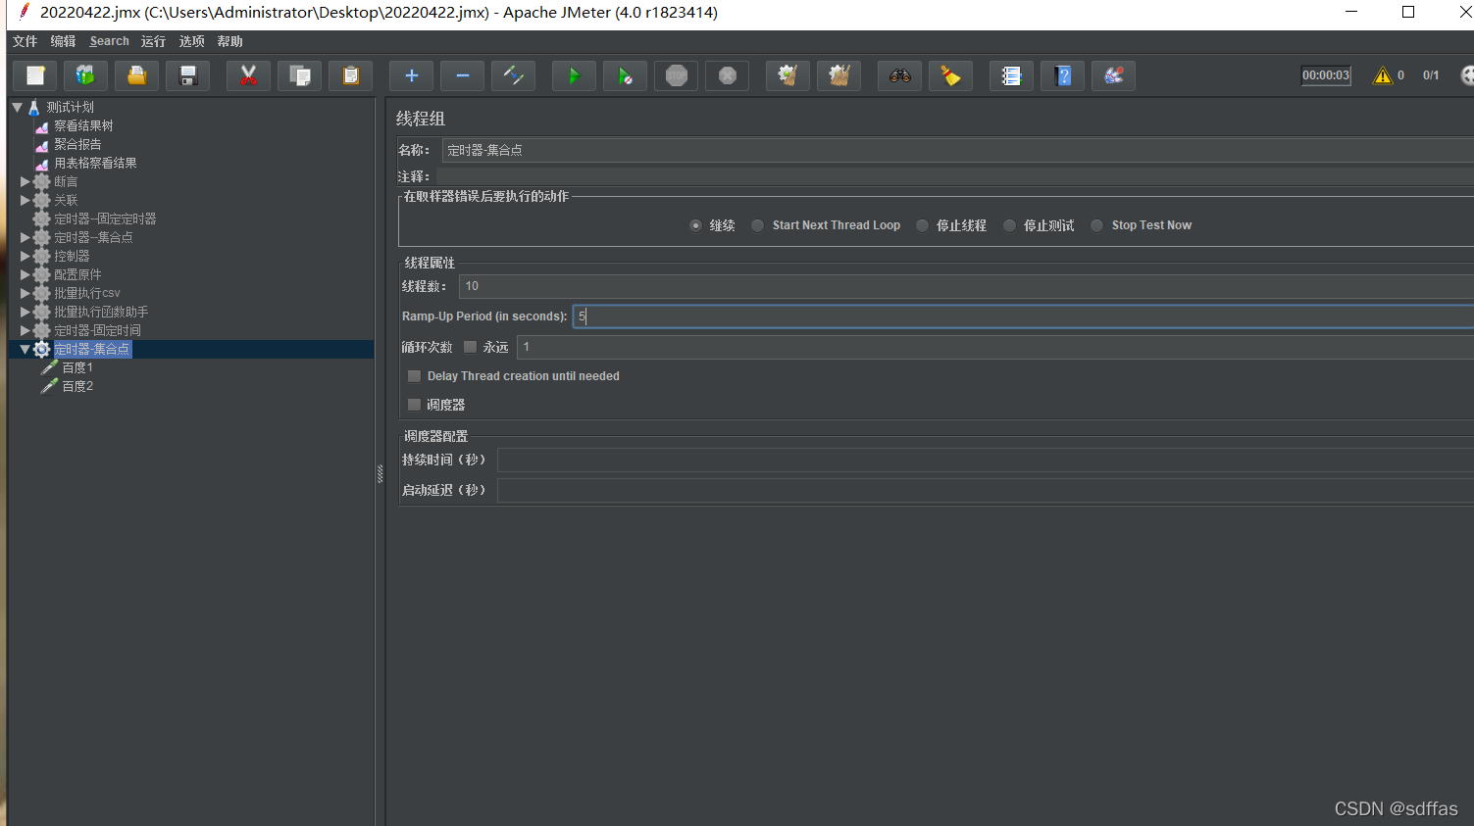Click Start no pauses icon

pyautogui.click(x=626, y=75)
